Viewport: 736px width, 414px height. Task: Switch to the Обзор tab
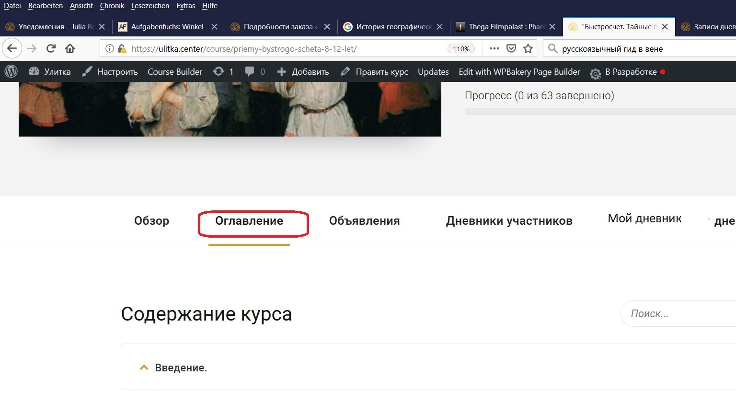point(151,221)
